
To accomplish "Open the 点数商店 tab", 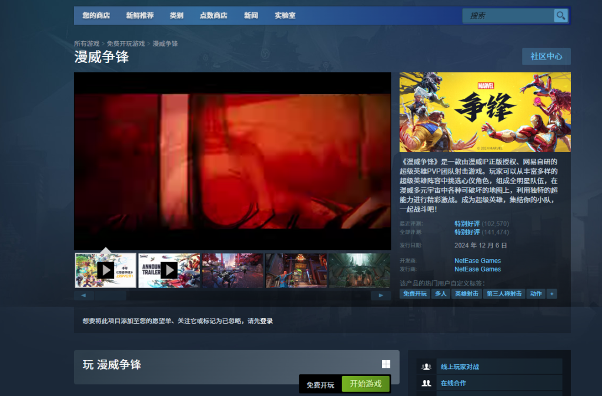I will (x=213, y=16).
